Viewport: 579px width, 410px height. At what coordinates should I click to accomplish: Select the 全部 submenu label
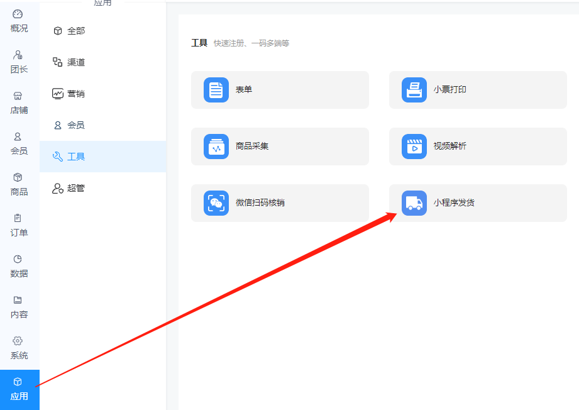pos(76,31)
